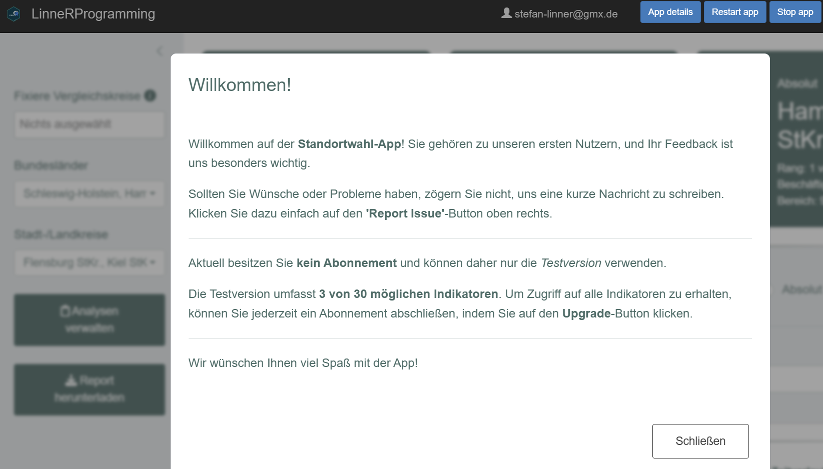This screenshot has height=469, width=823.
Task: Click the LinneRProgramming app logo icon
Action: coord(15,13)
